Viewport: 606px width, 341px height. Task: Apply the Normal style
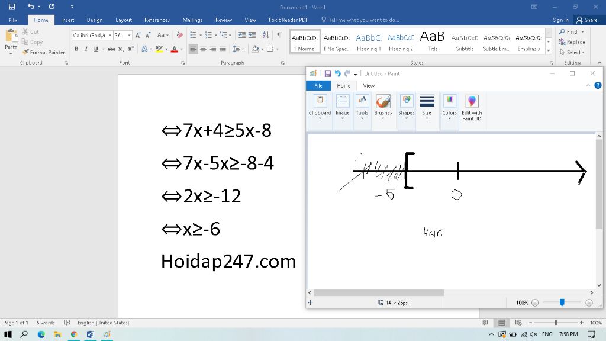click(305, 42)
